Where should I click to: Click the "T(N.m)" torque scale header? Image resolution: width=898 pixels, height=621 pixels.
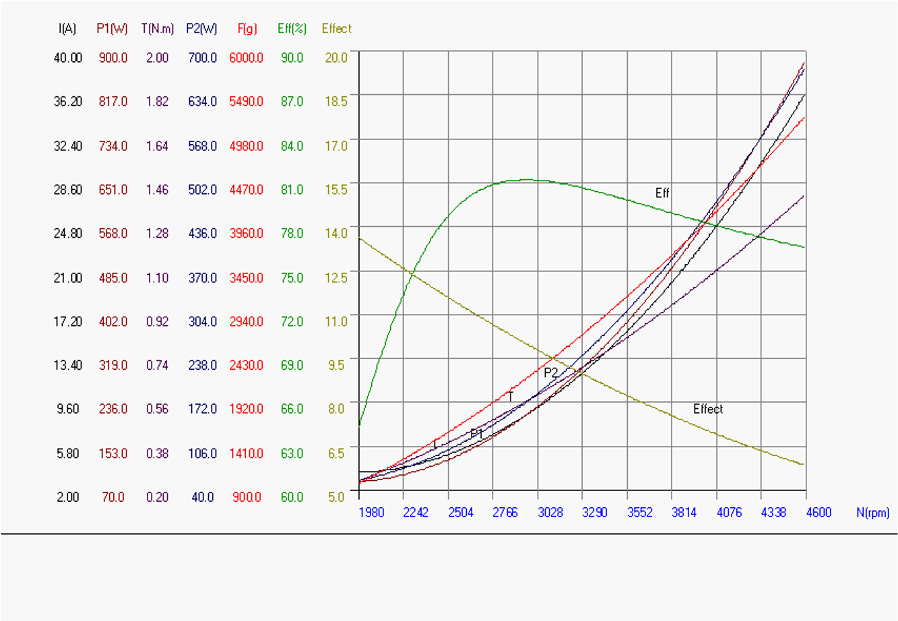[x=158, y=29]
